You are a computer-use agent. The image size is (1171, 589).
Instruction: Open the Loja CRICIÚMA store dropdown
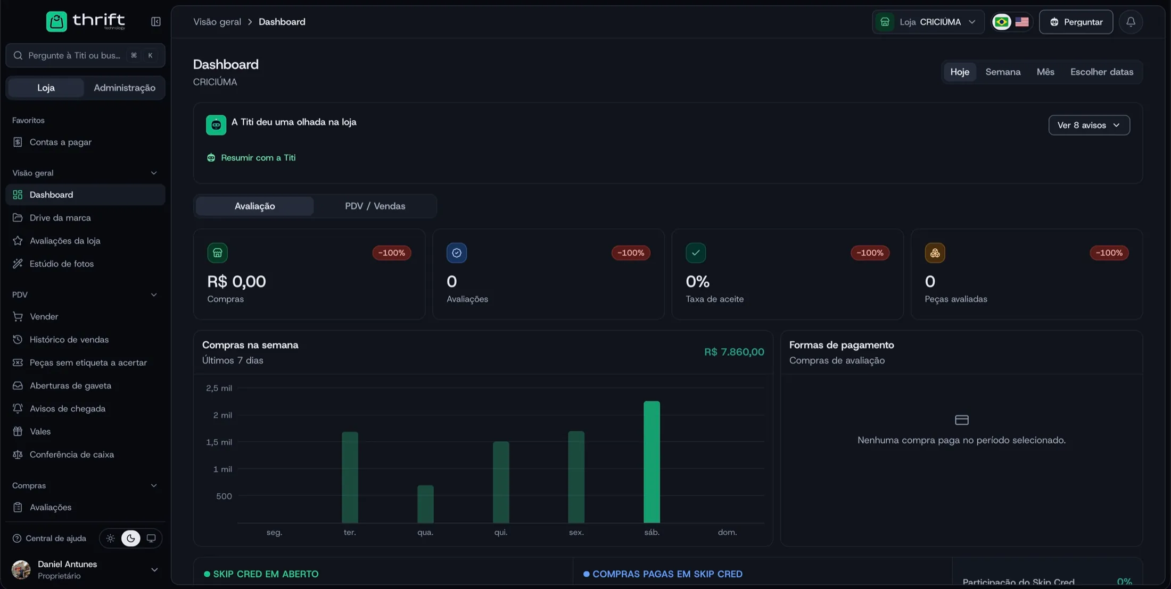[x=928, y=22]
